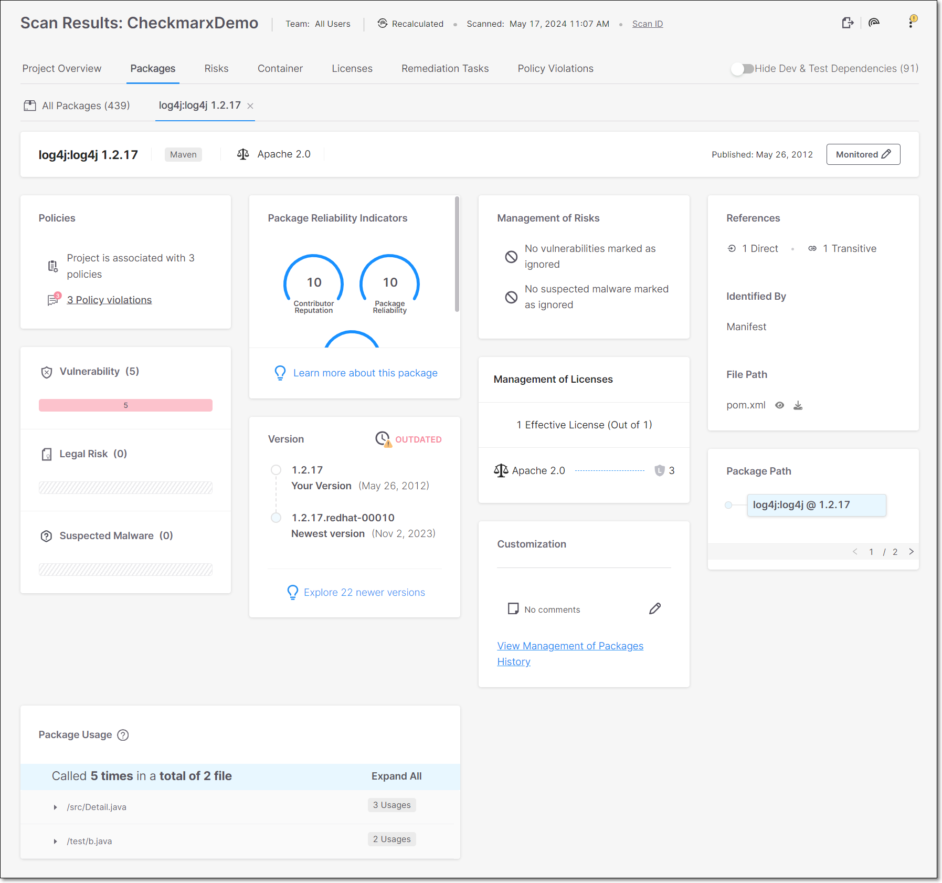Click the lightbulb icon beside Explore newer versions
The width and height of the screenshot is (942, 883).
293,592
